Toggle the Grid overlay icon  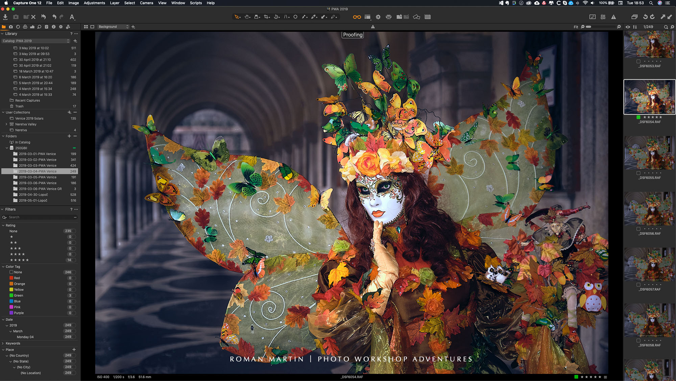603,17
